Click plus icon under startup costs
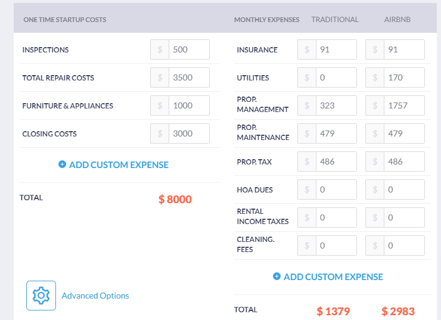 [x=62, y=164]
